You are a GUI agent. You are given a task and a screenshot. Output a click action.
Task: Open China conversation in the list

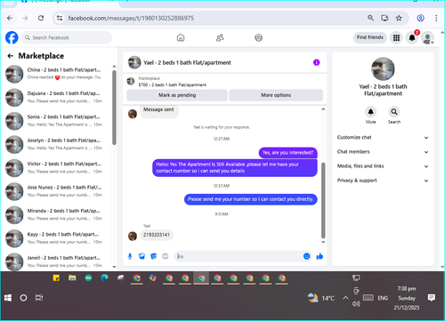point(56,74)
